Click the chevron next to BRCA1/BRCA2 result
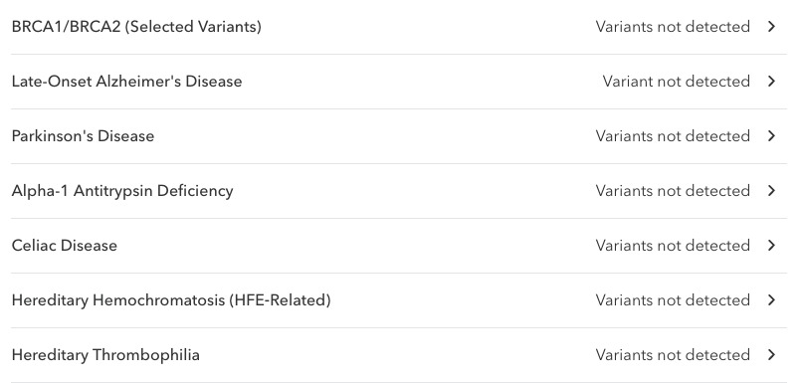 click(x=772, y=27)
